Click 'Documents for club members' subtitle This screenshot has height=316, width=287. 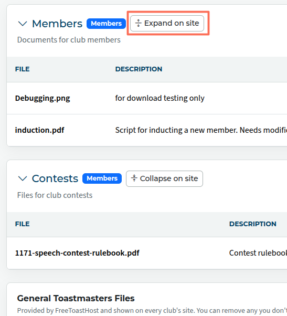coord(69,40)
